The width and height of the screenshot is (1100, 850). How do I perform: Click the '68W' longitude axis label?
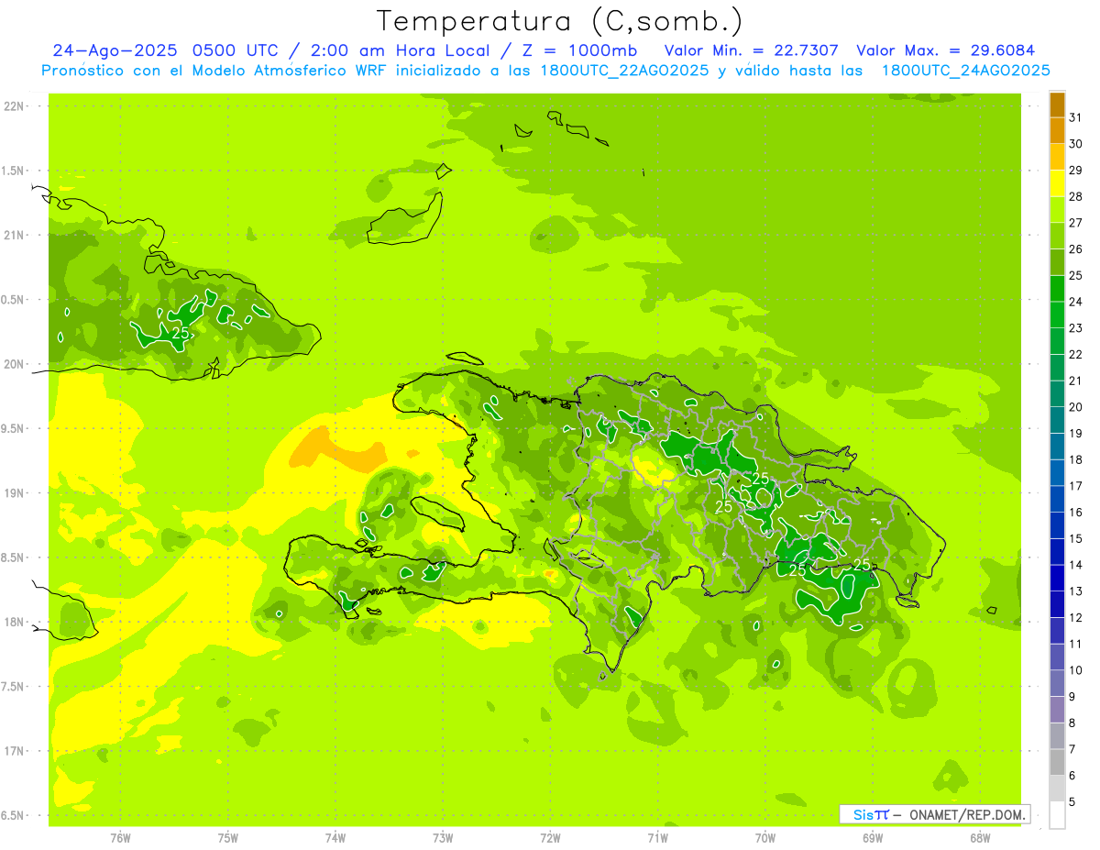tap(980, 838)
